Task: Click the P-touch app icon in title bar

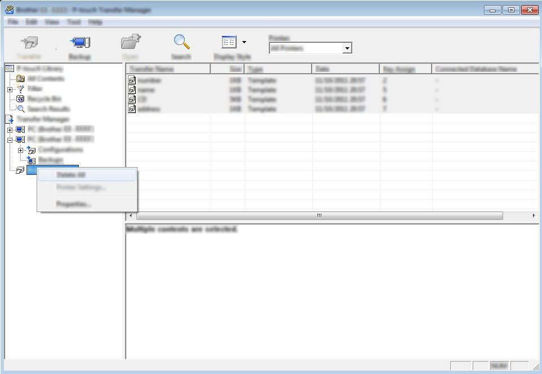Action: tap(10, 10)
